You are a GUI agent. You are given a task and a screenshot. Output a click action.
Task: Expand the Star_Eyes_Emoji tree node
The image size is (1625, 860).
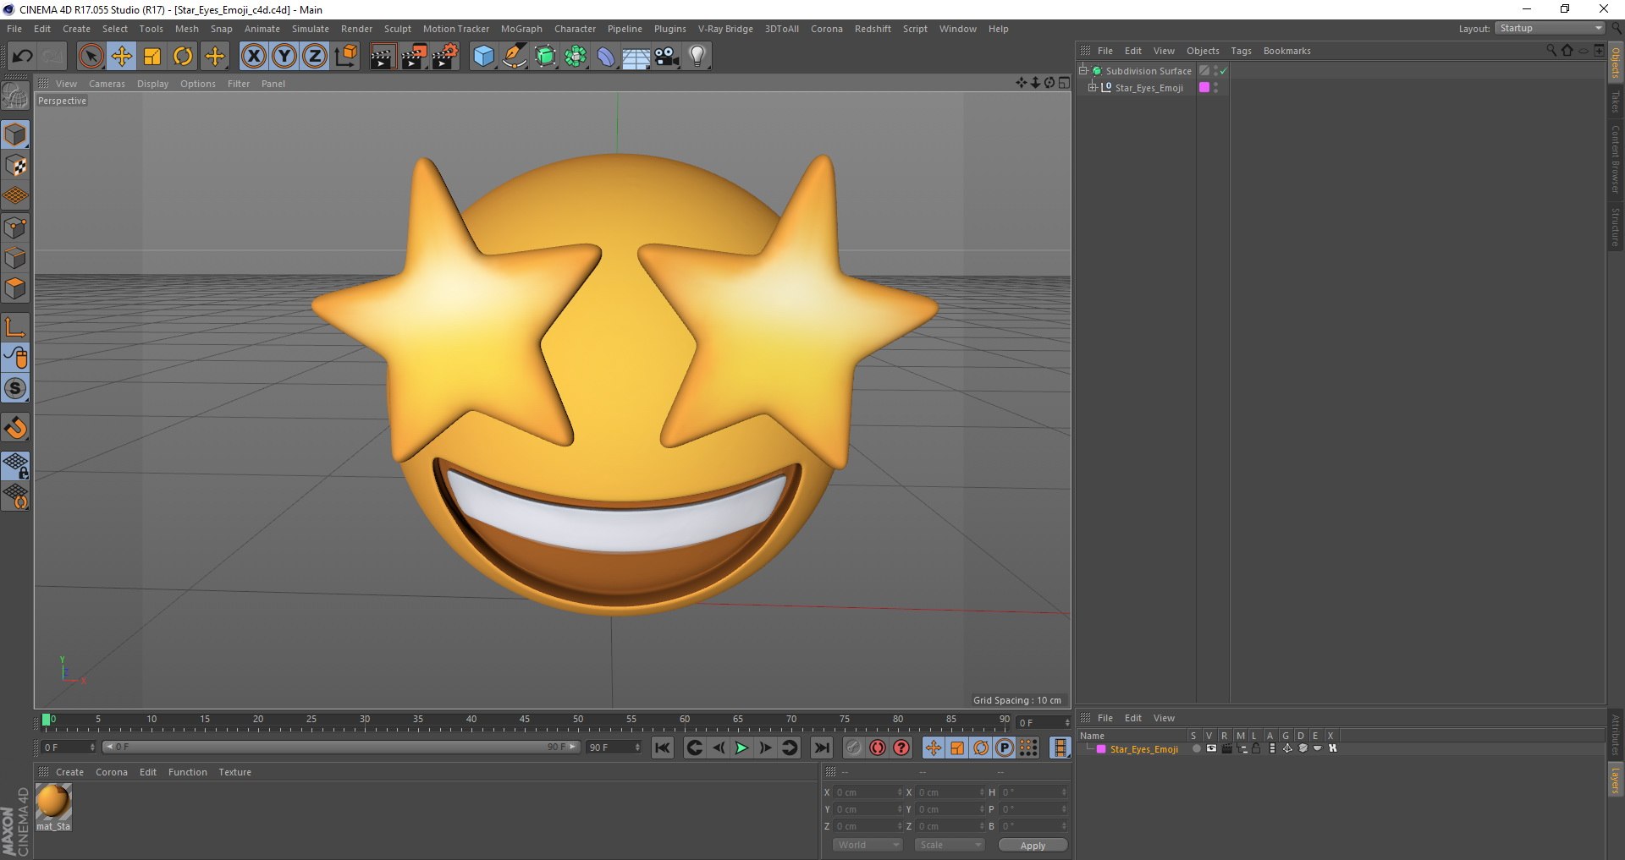coord(1092,87)
